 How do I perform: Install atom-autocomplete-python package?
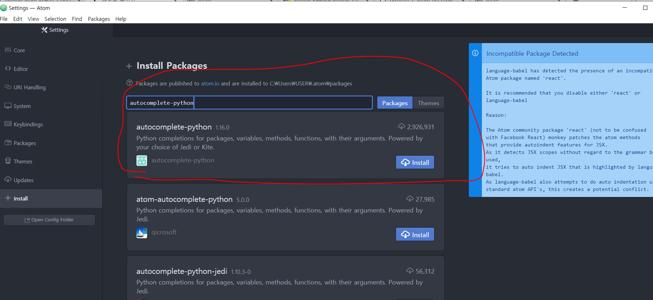click(x=415, y=235)
